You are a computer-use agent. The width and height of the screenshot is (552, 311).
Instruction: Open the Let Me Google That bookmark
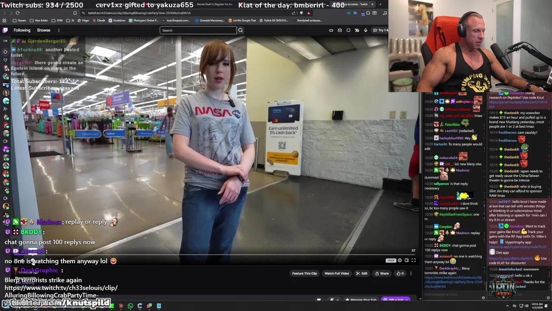(242, 20)
